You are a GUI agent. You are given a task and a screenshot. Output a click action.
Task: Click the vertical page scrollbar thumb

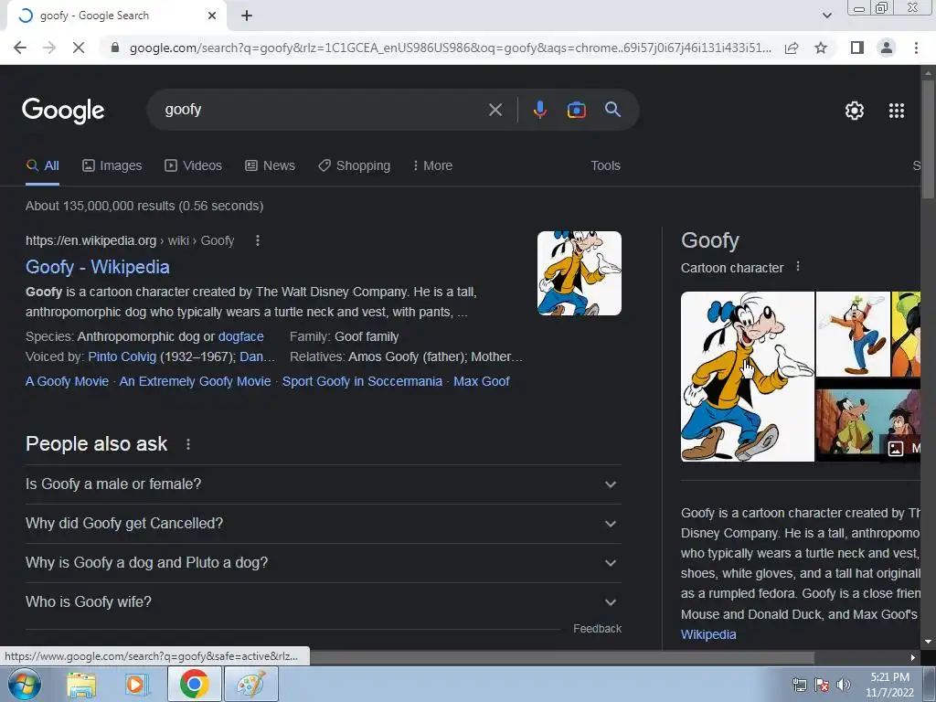(x=928, y=137)
